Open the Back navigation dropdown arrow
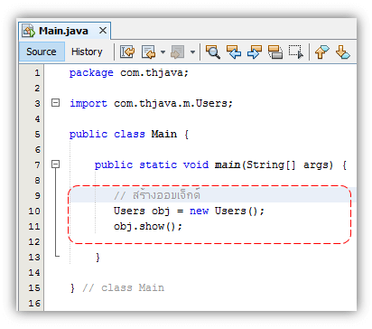The image size is (372, 329). [x=163, y=52]
